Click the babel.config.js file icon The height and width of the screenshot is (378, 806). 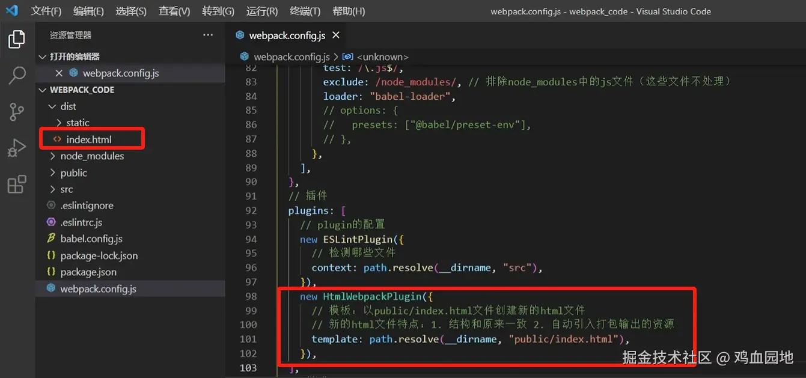click(51, 239)
